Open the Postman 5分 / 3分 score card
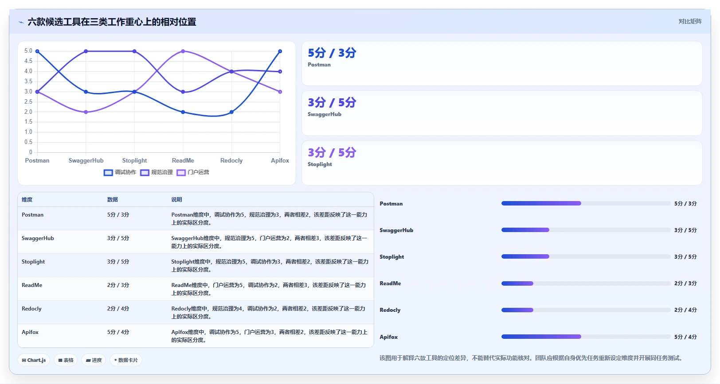 (x=502, y=63)
